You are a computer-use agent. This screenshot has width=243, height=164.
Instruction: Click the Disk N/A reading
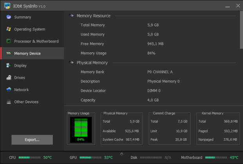168,157
